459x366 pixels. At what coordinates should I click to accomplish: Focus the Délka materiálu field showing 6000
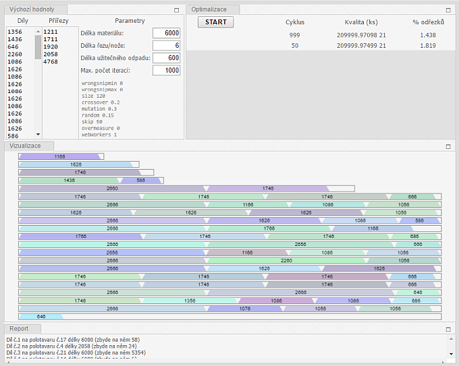[x=166, y=33]
